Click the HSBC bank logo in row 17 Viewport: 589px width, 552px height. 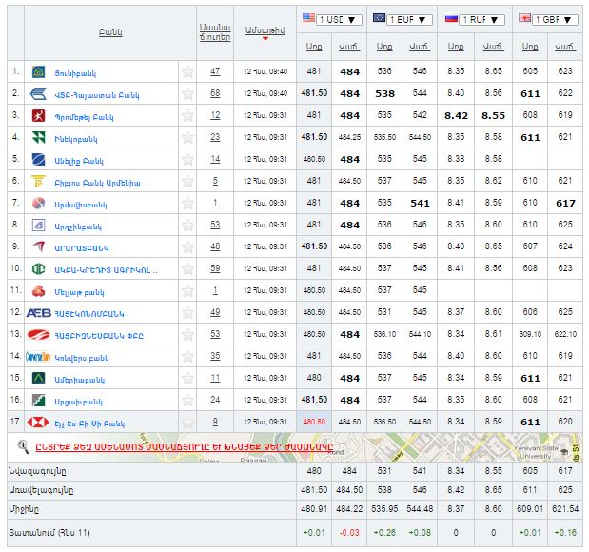39,423
